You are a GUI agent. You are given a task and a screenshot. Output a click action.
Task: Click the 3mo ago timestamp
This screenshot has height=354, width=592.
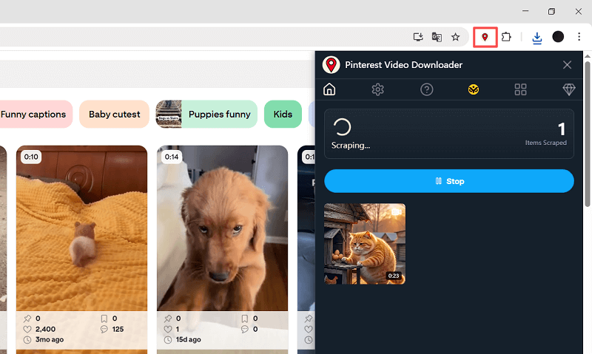click(x=50, y=340)
